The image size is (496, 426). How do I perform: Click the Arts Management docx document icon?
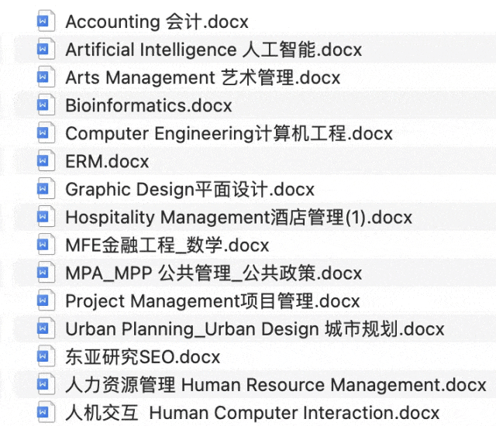click(46, 77)
